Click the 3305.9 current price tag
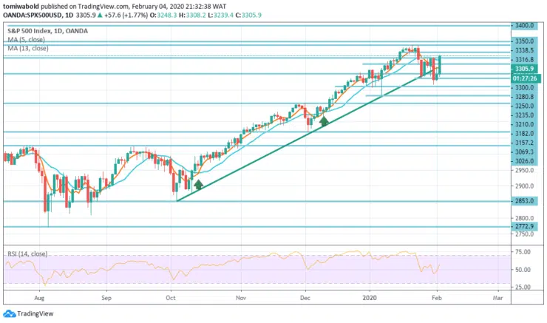The height and width of the screenshot is (323, 547). click(525, 68)
